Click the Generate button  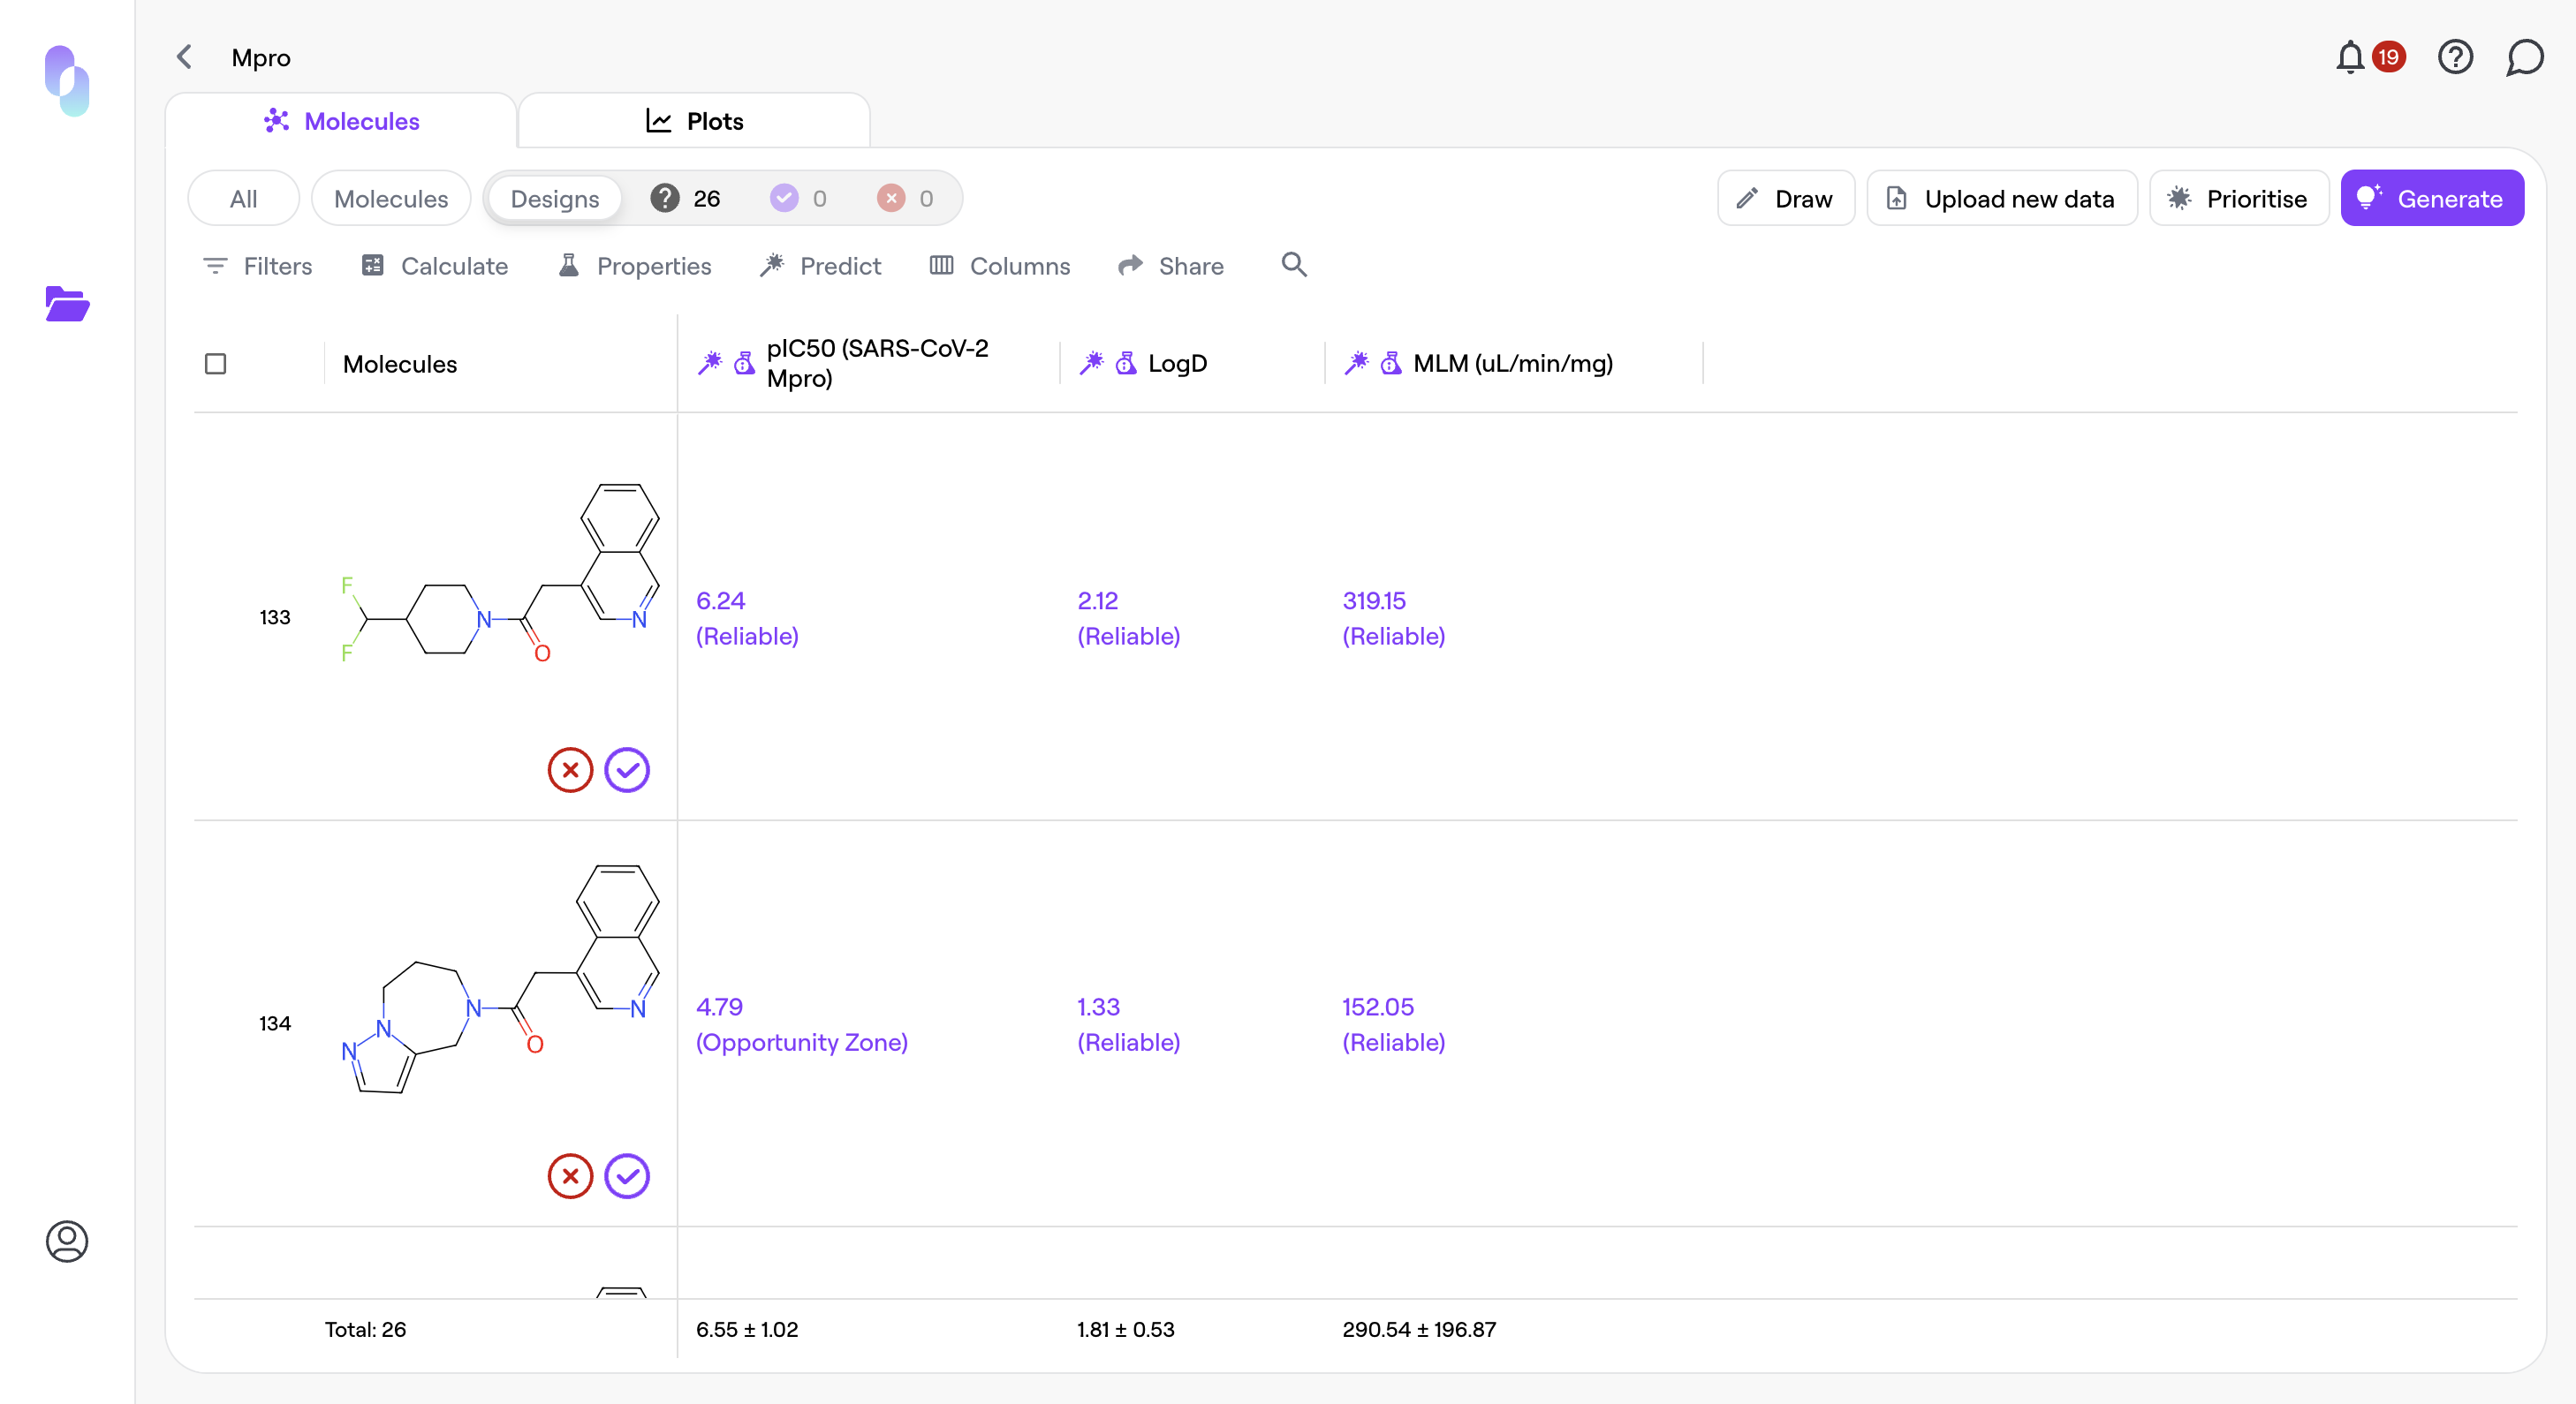point(2431,199)
